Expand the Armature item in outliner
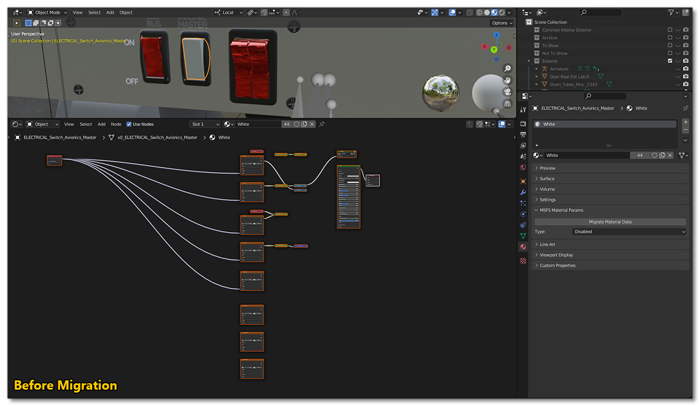Viewport: 700px width, 406px height. (537, 69)
